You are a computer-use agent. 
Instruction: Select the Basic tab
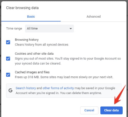[31, 17]
